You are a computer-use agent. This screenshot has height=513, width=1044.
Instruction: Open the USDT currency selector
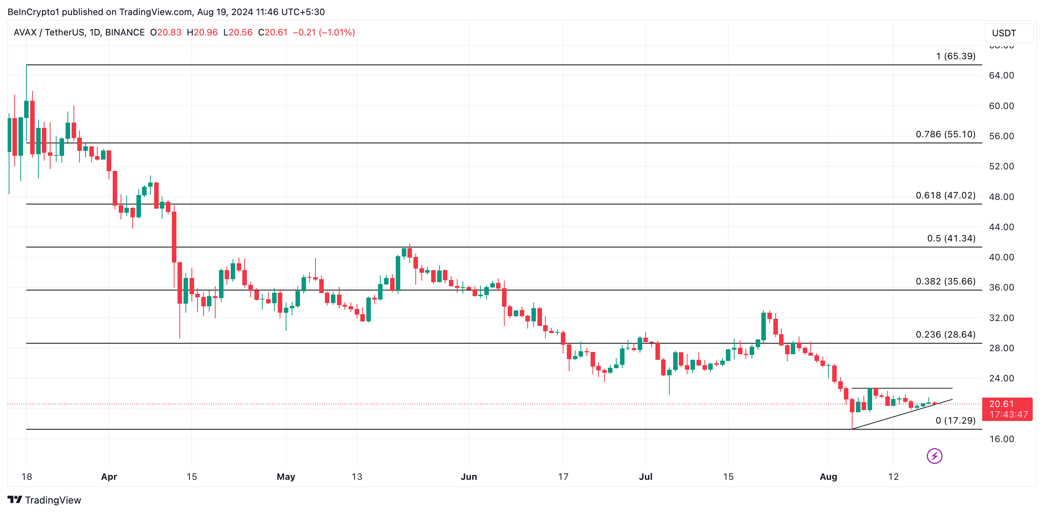click(x=1008, y=33)
